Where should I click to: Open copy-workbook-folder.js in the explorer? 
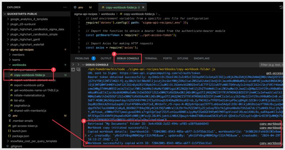click(30, 75)
